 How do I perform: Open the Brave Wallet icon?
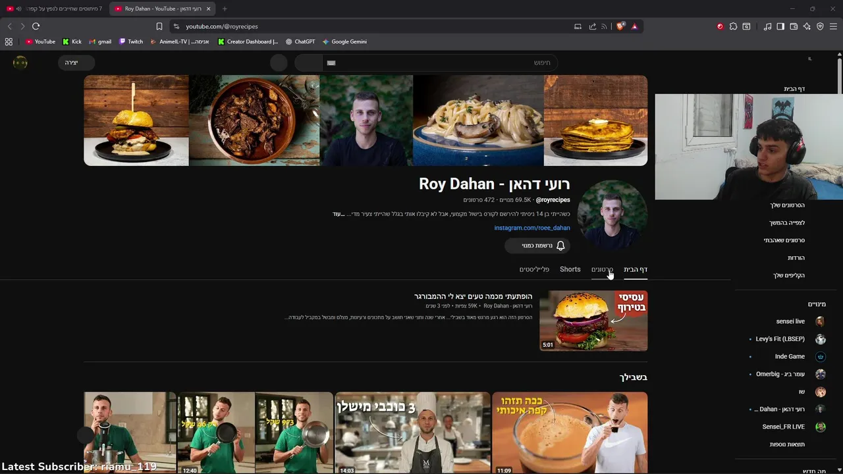pyautogui.click(x=794, y=26)
